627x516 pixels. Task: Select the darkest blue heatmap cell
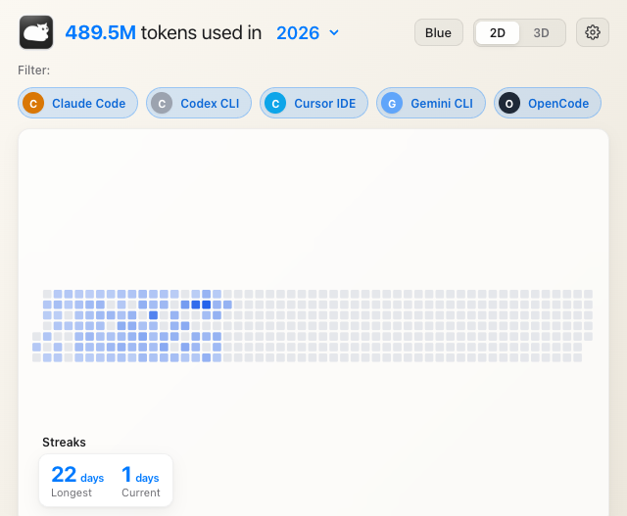[206, 305]
